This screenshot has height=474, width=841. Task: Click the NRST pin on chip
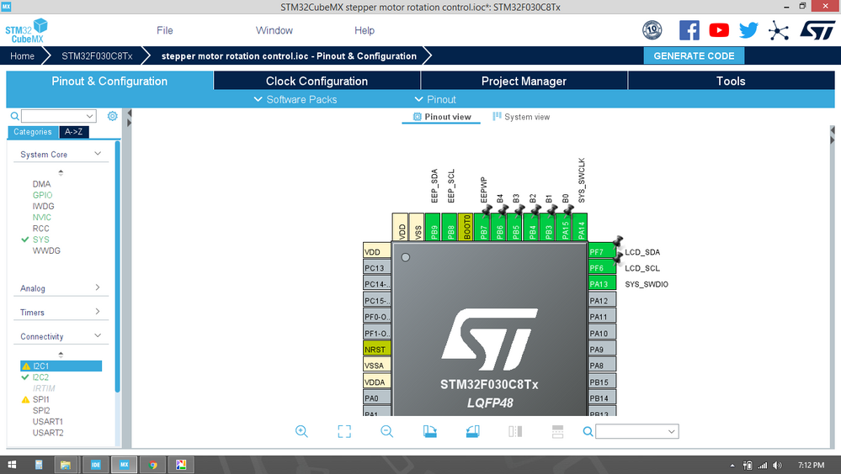377,350
